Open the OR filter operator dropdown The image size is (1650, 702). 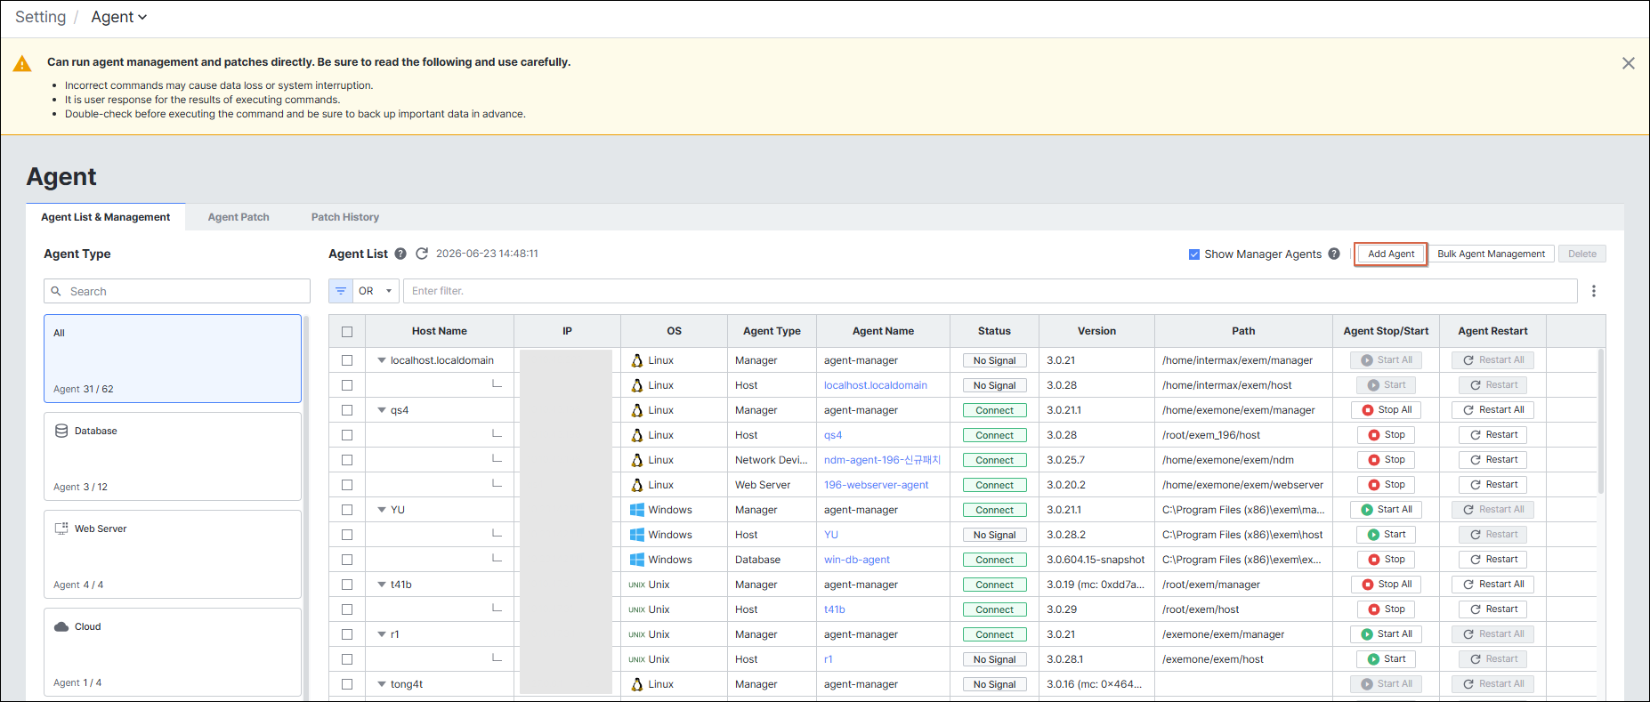pos(376,291)
